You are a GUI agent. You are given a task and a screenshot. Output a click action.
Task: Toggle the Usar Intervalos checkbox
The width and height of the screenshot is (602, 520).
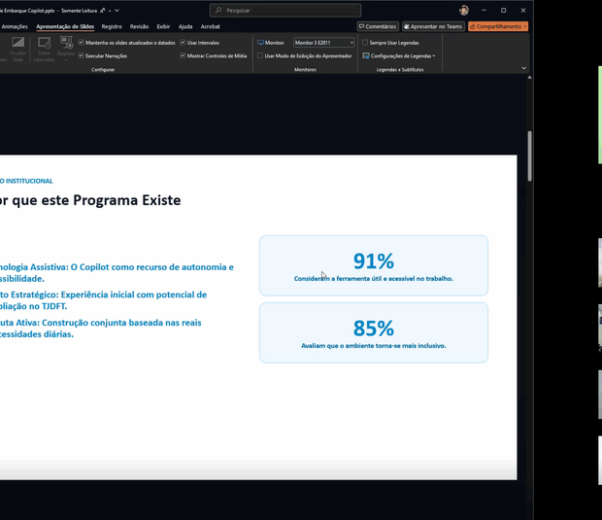pyautogui.click(x=183, y=42)
